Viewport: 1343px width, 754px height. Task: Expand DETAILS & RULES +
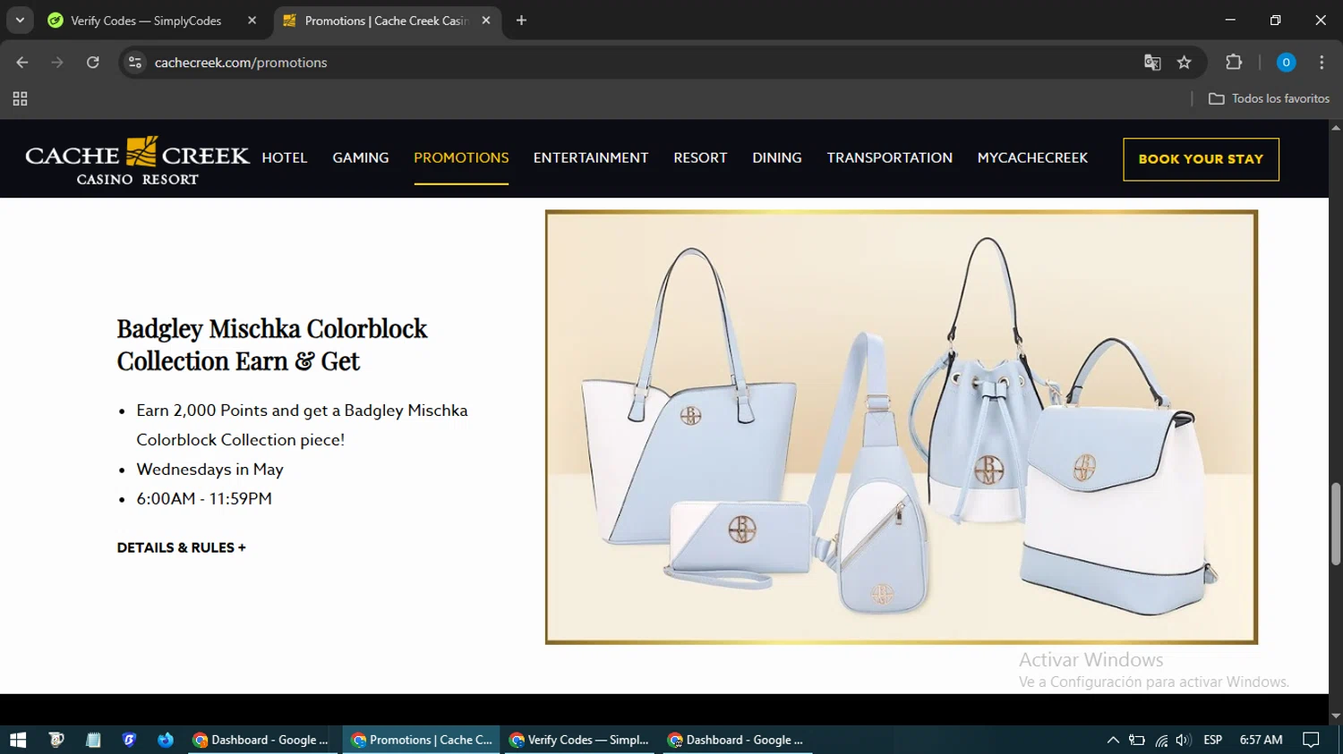[181, 547]
